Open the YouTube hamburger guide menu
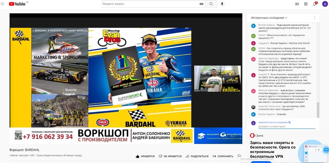 click(x=2, y=4)
